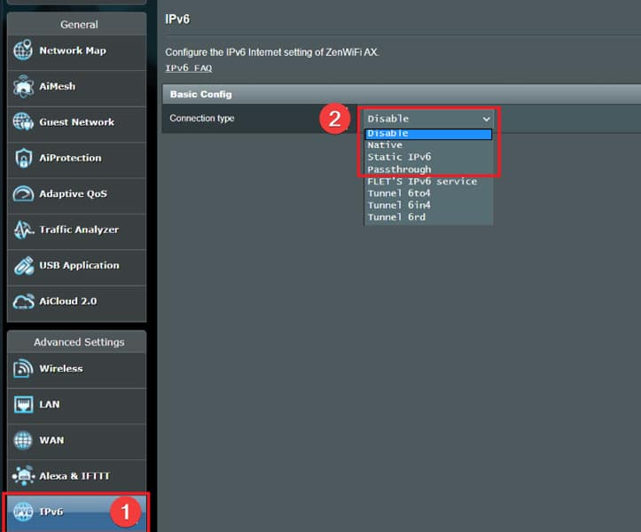This screenshot has height=532, width=641.
Task: Select Native from connection type list
Action: click(385, 145)
